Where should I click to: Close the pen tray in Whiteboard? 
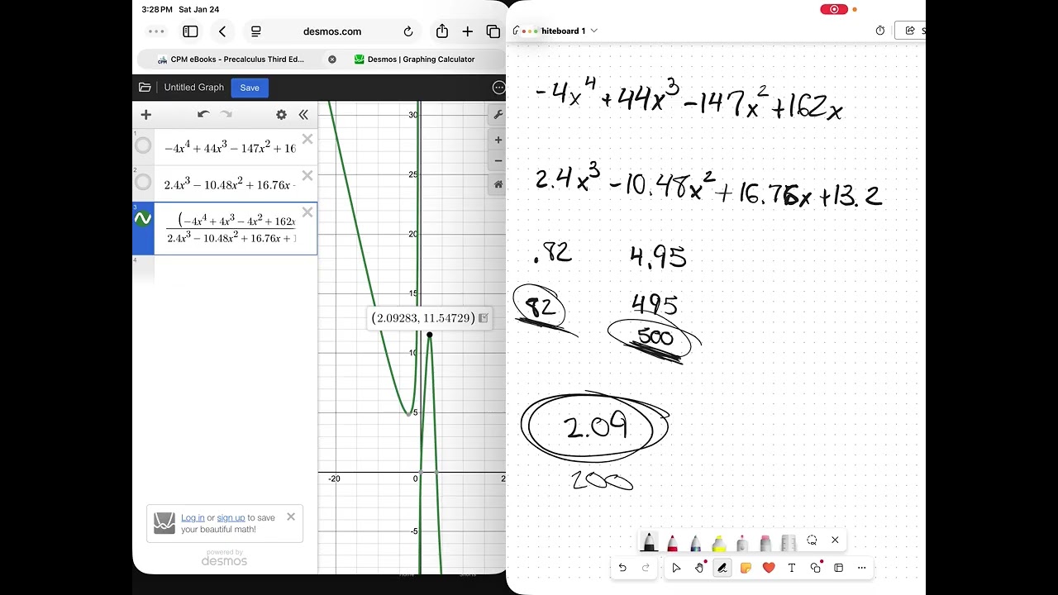click(835, 540)
